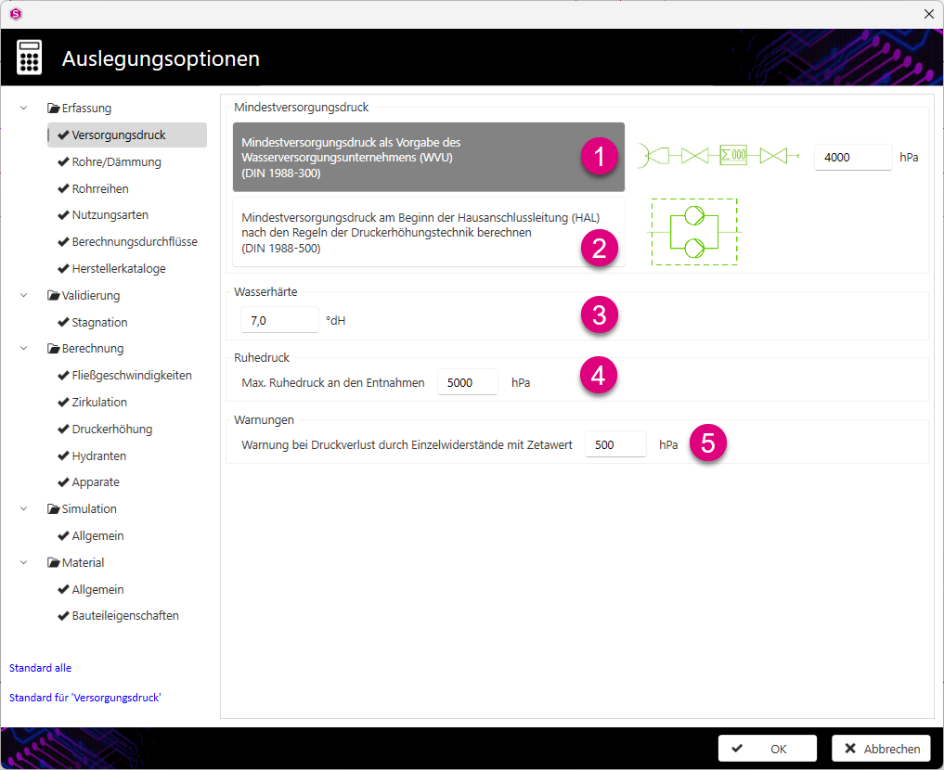Viewport: 944px width, 770px height.
Task: Click the Simulation folder icon
Action: tap(54, 509)
